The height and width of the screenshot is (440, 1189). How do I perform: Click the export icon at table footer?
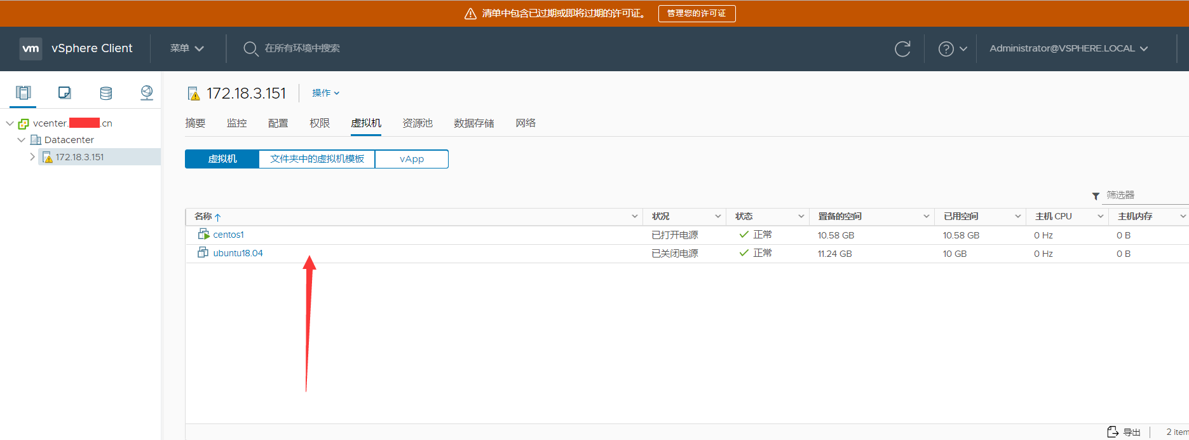pos(1113,432)
